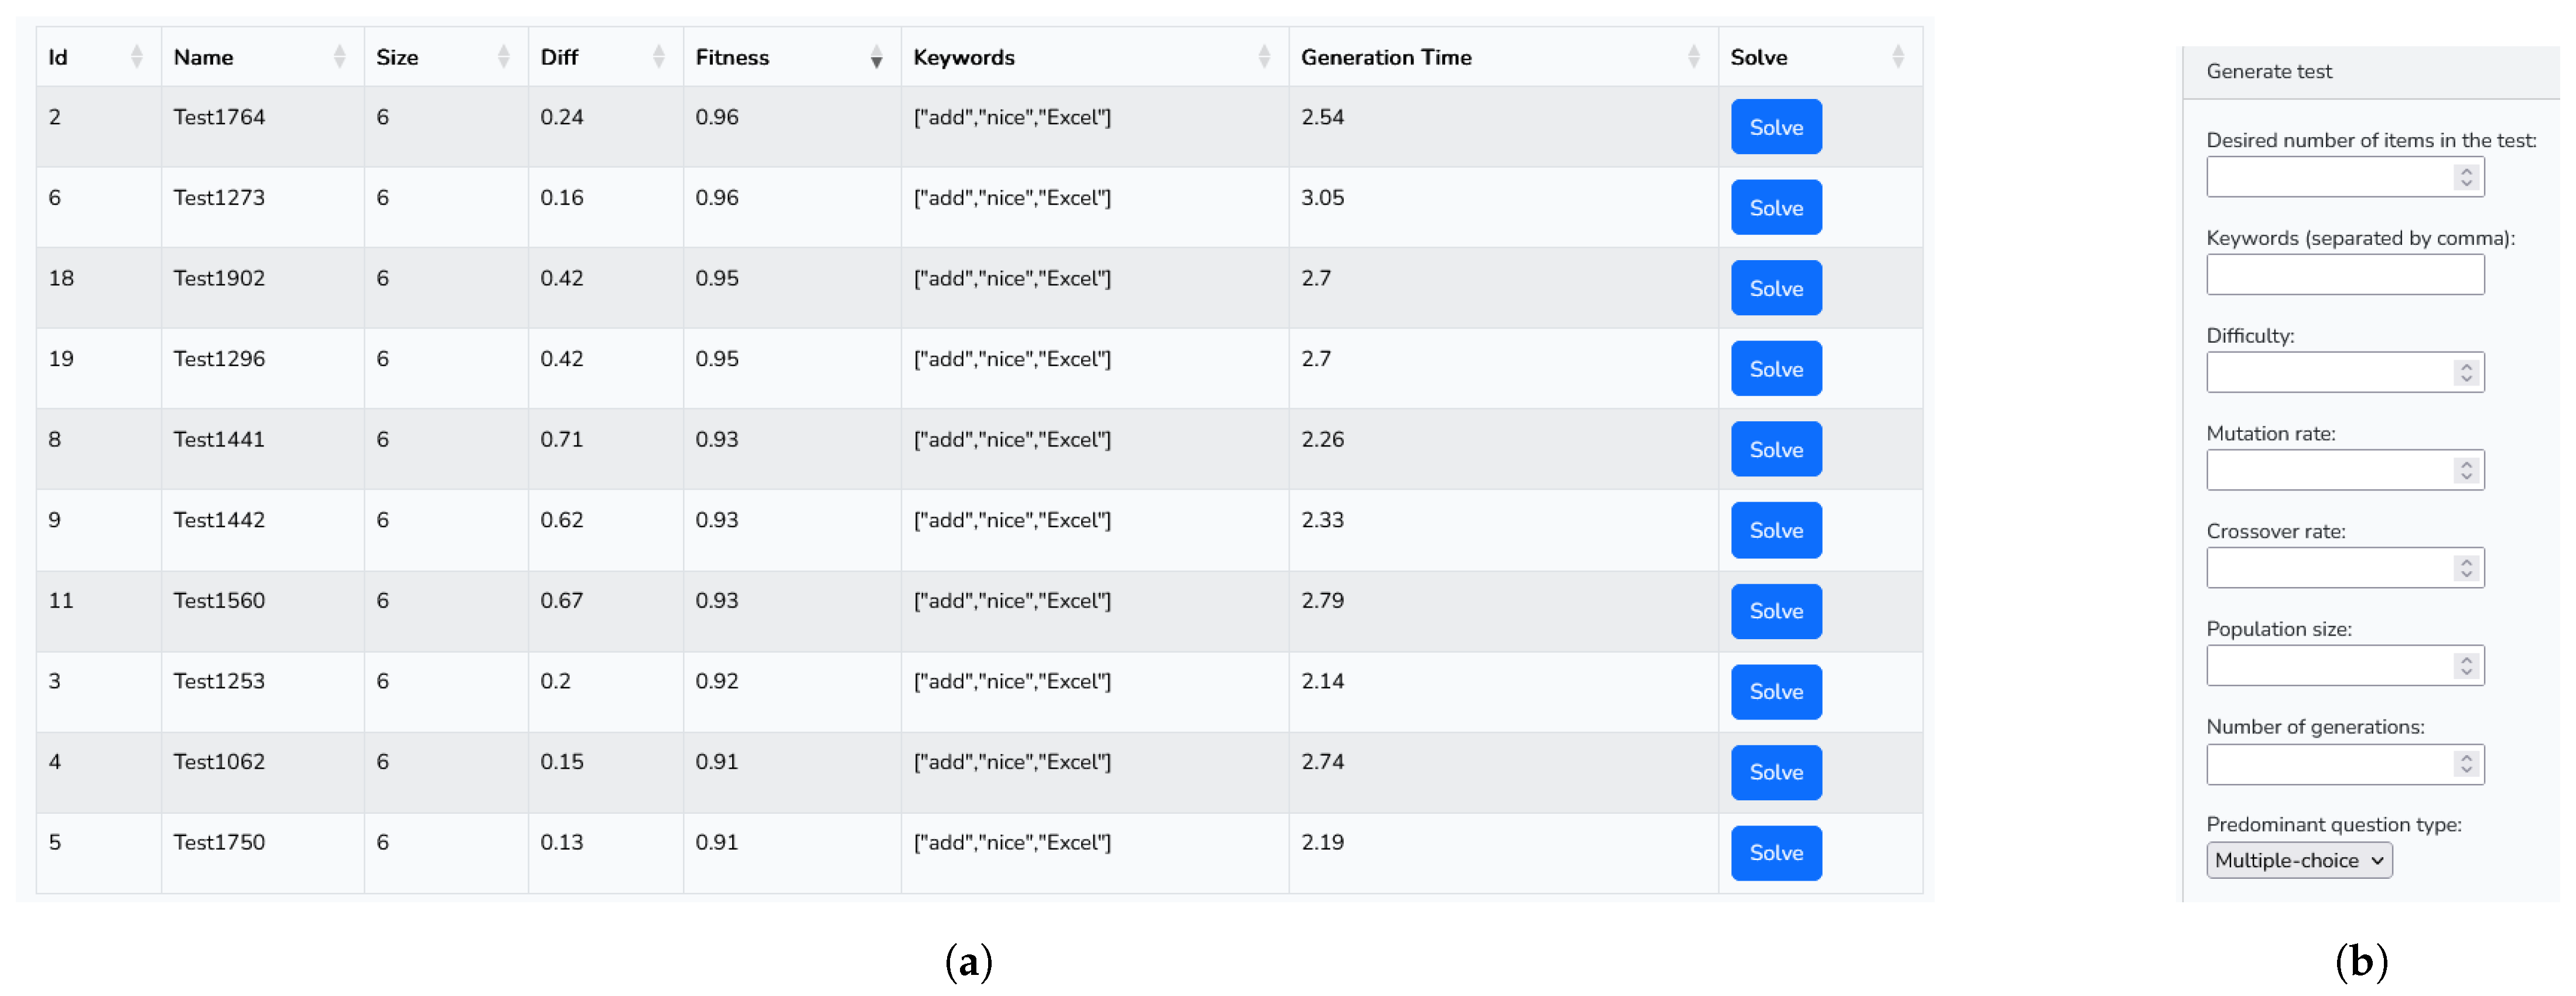The image size is (2576, 996).
Task: Click Generation Time sort arrows
Action: (1693, 57)
